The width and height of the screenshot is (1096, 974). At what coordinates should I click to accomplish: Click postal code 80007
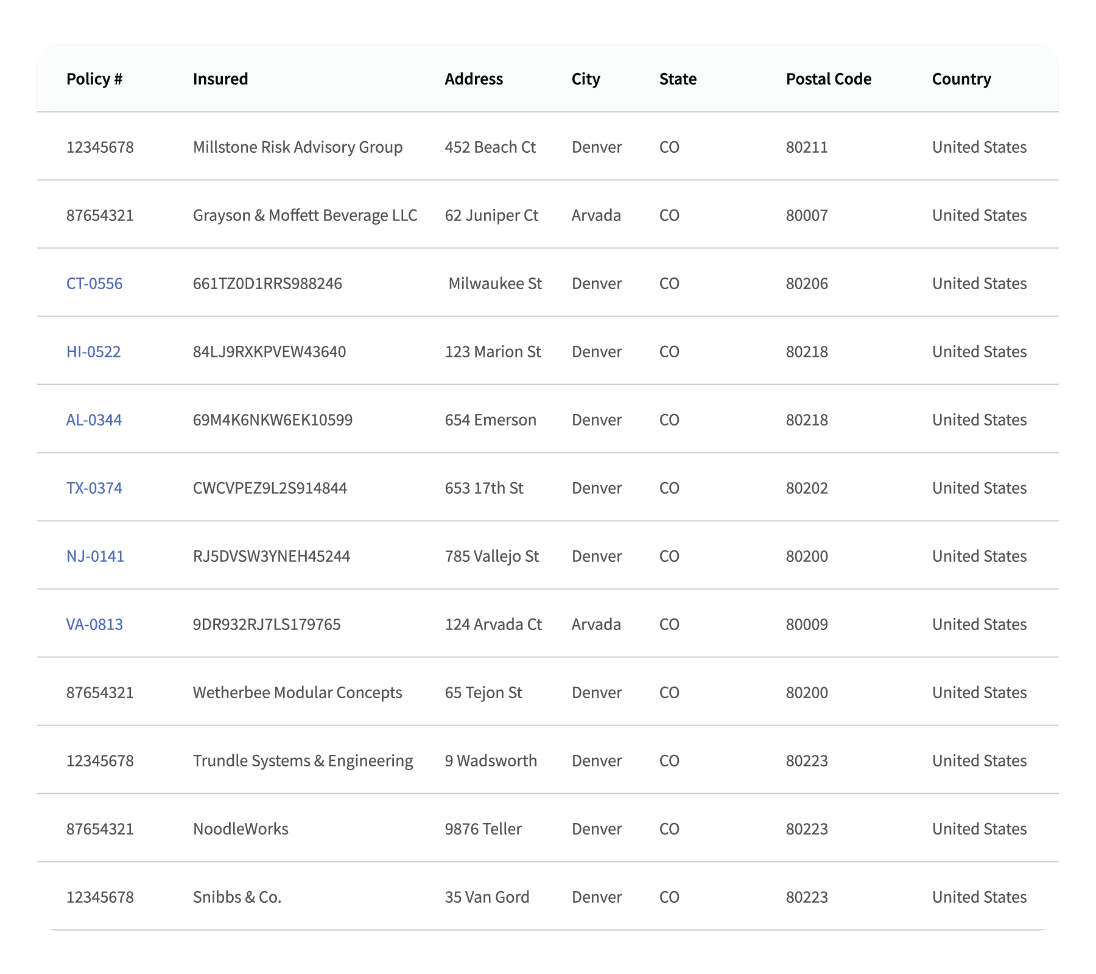point(807,215)
